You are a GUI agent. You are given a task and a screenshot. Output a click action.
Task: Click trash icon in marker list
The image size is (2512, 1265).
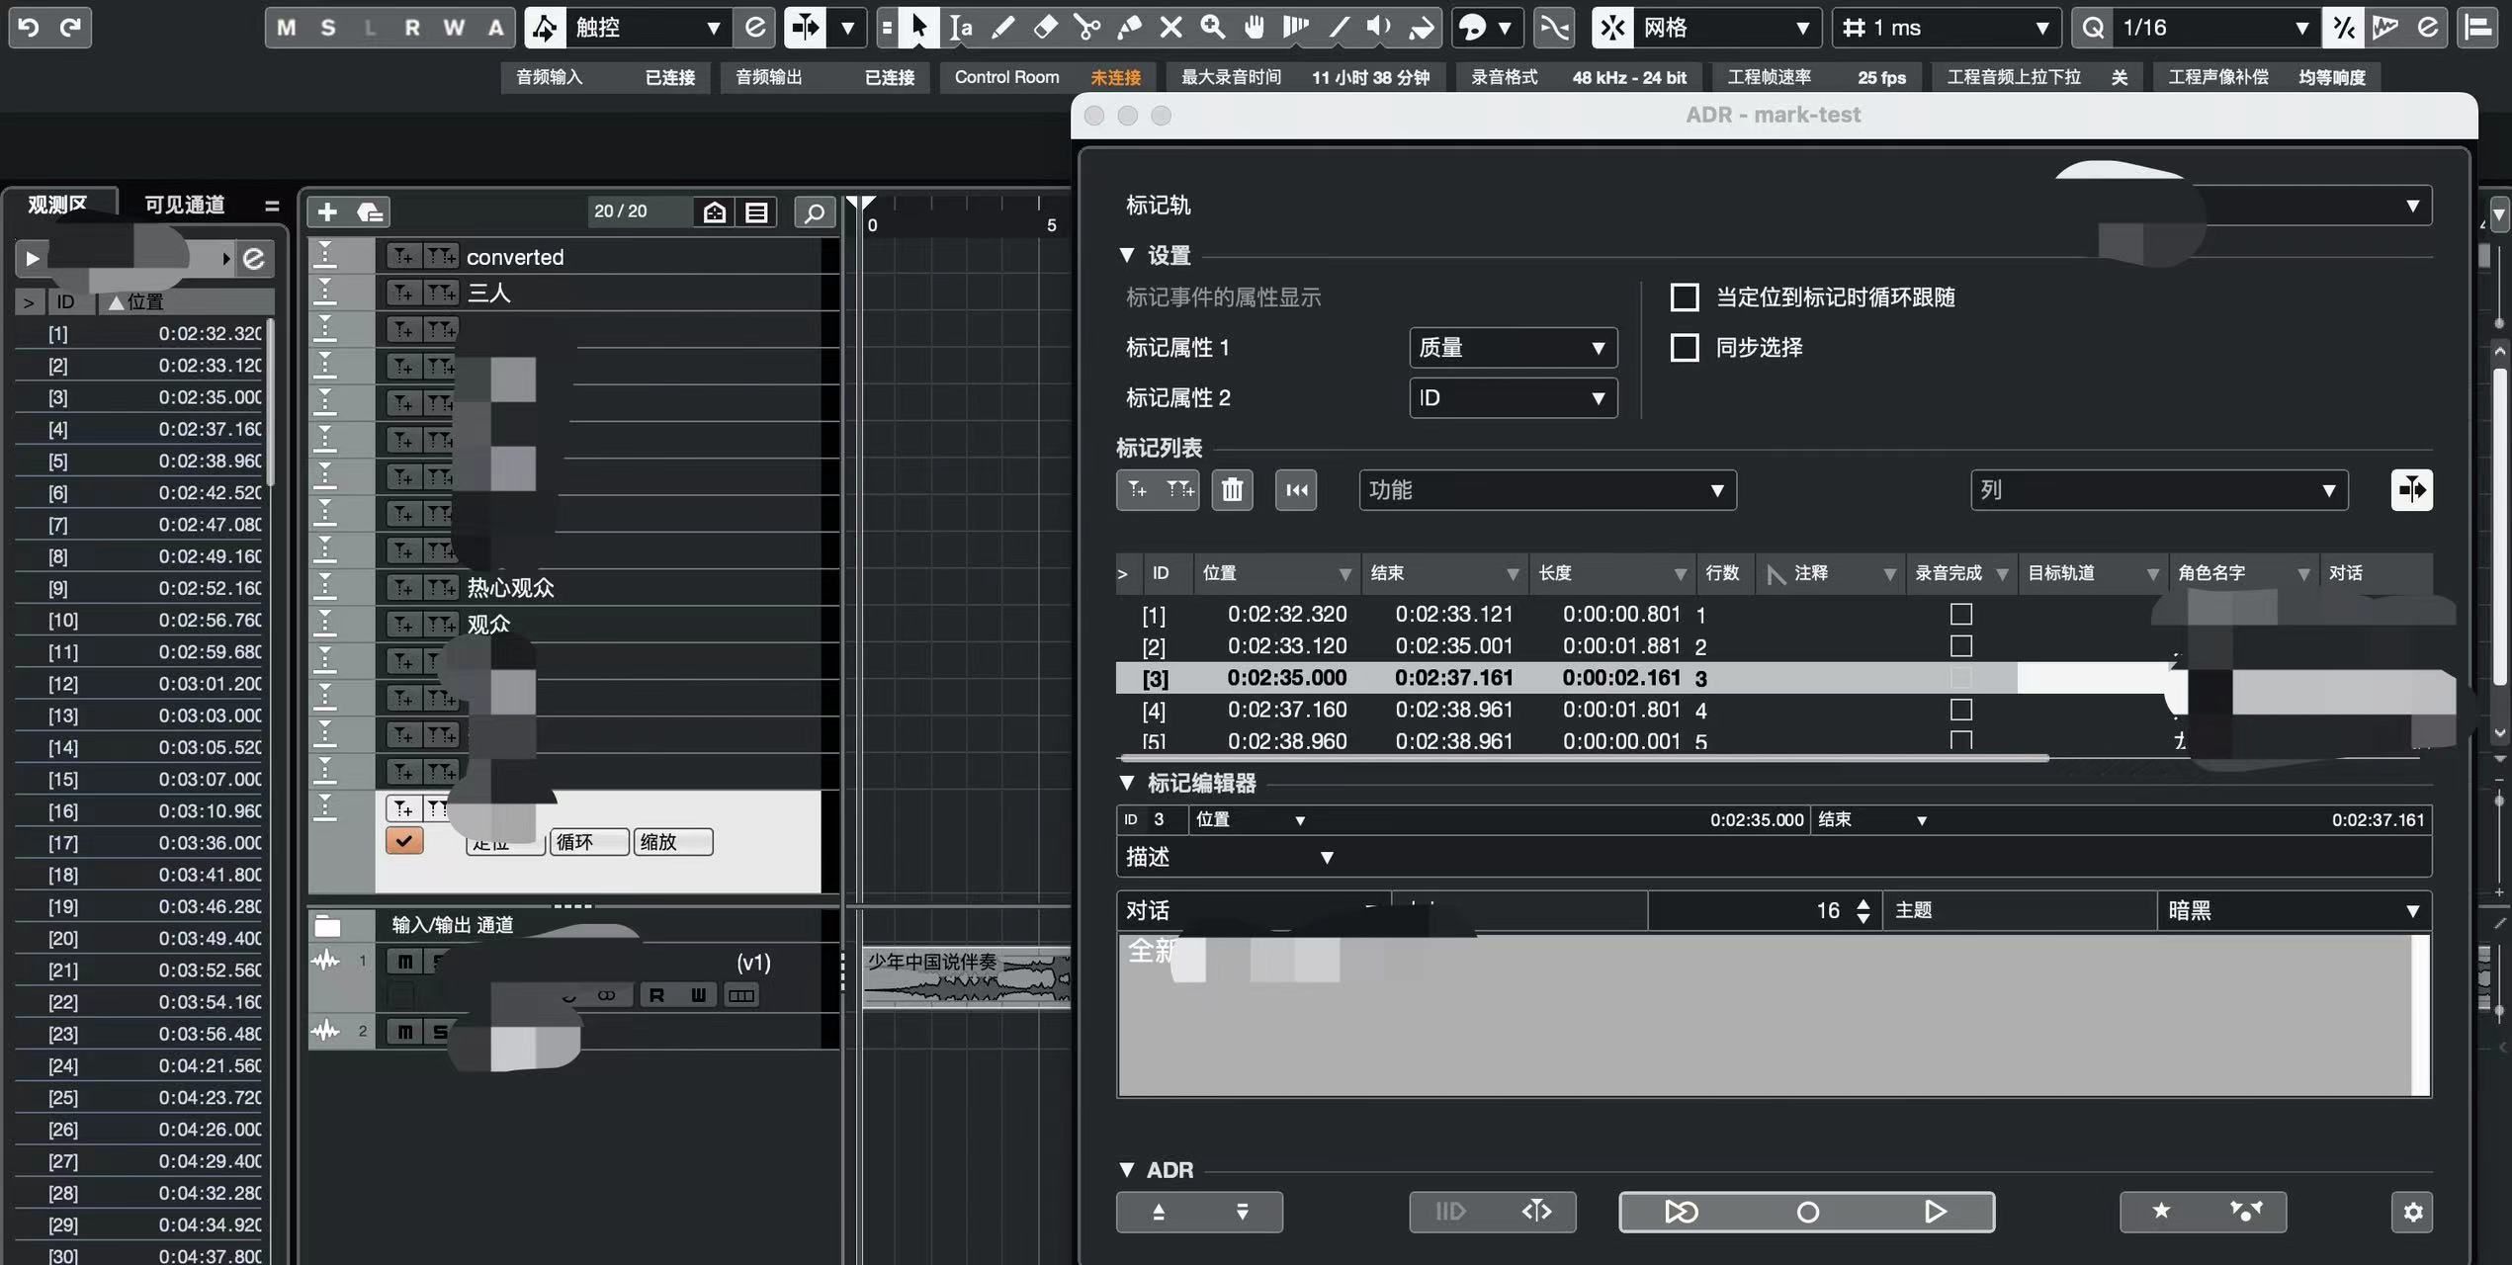[x=1232, y=490]
